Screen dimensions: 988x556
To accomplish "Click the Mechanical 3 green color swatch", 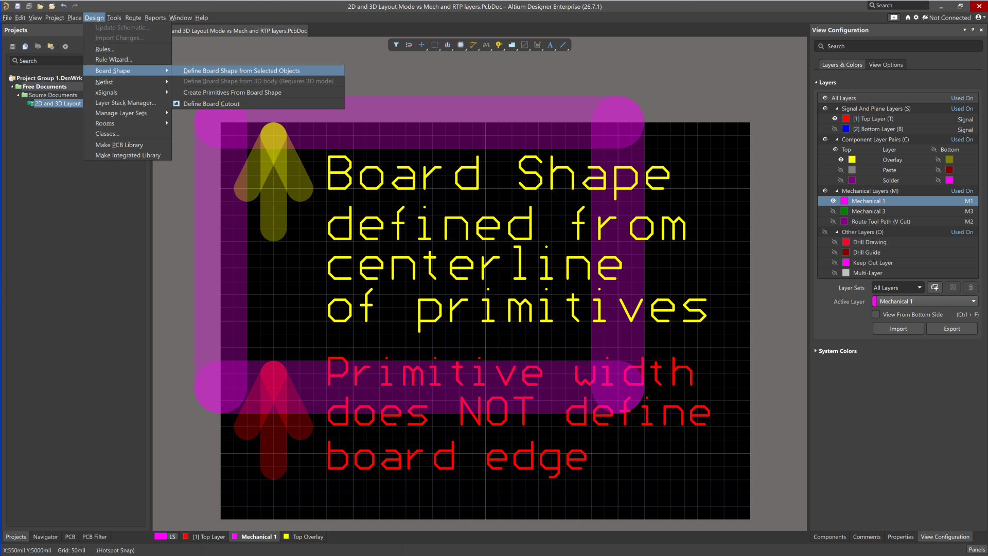I will 844,211.
